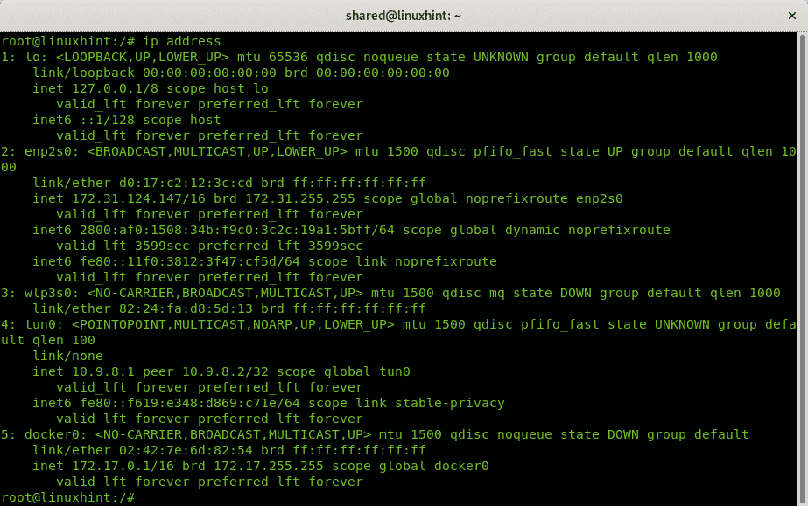Close the terminal window
This screenshot has width=808, height=506.
tap(792, 14)
